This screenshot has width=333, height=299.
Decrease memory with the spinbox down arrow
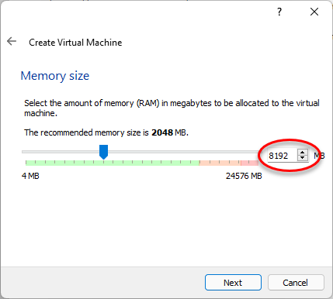point(302,158)
